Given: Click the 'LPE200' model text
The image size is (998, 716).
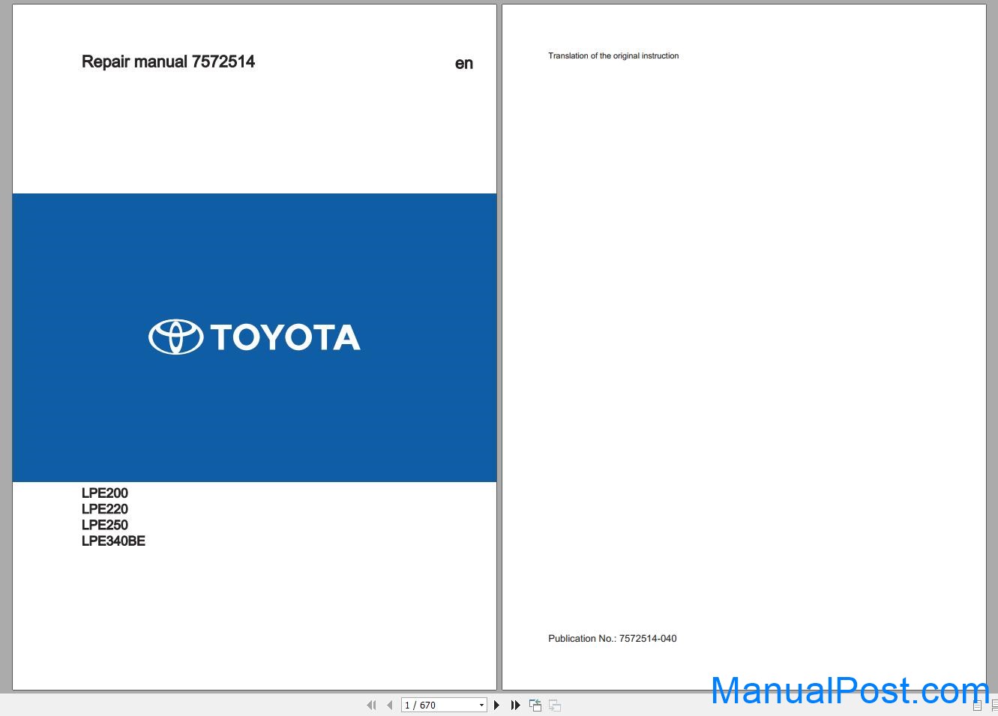Looking at the screenshot, I should pos(105,493).
